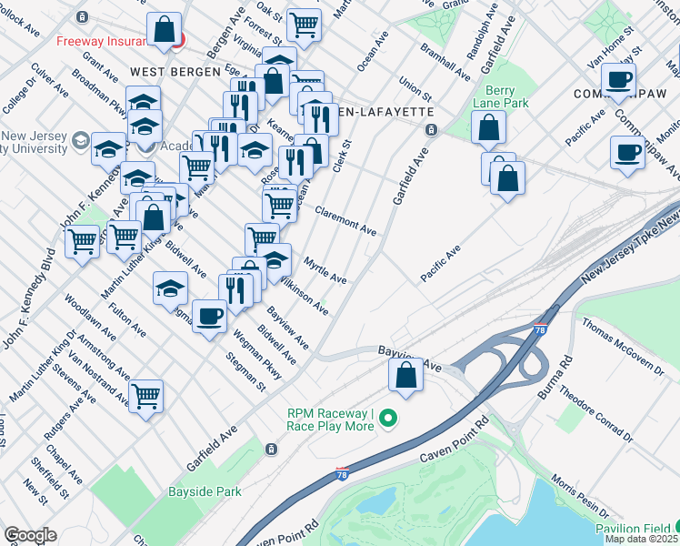680x546 pixels.
Task: Select the shopping cart marker near Oak St
Action: (x=304, y=27)
